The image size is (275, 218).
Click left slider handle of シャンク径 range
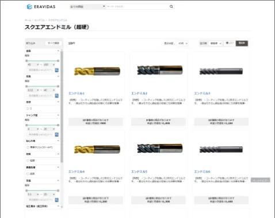(x=26, y=125)
